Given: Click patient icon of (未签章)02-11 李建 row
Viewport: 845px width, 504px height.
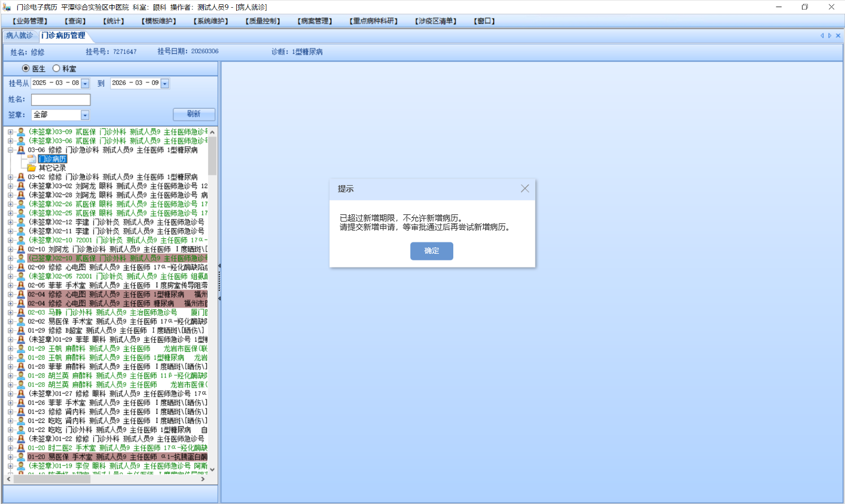Looking at the screenshot, I should pyautogui.click(x=21, y=231).
